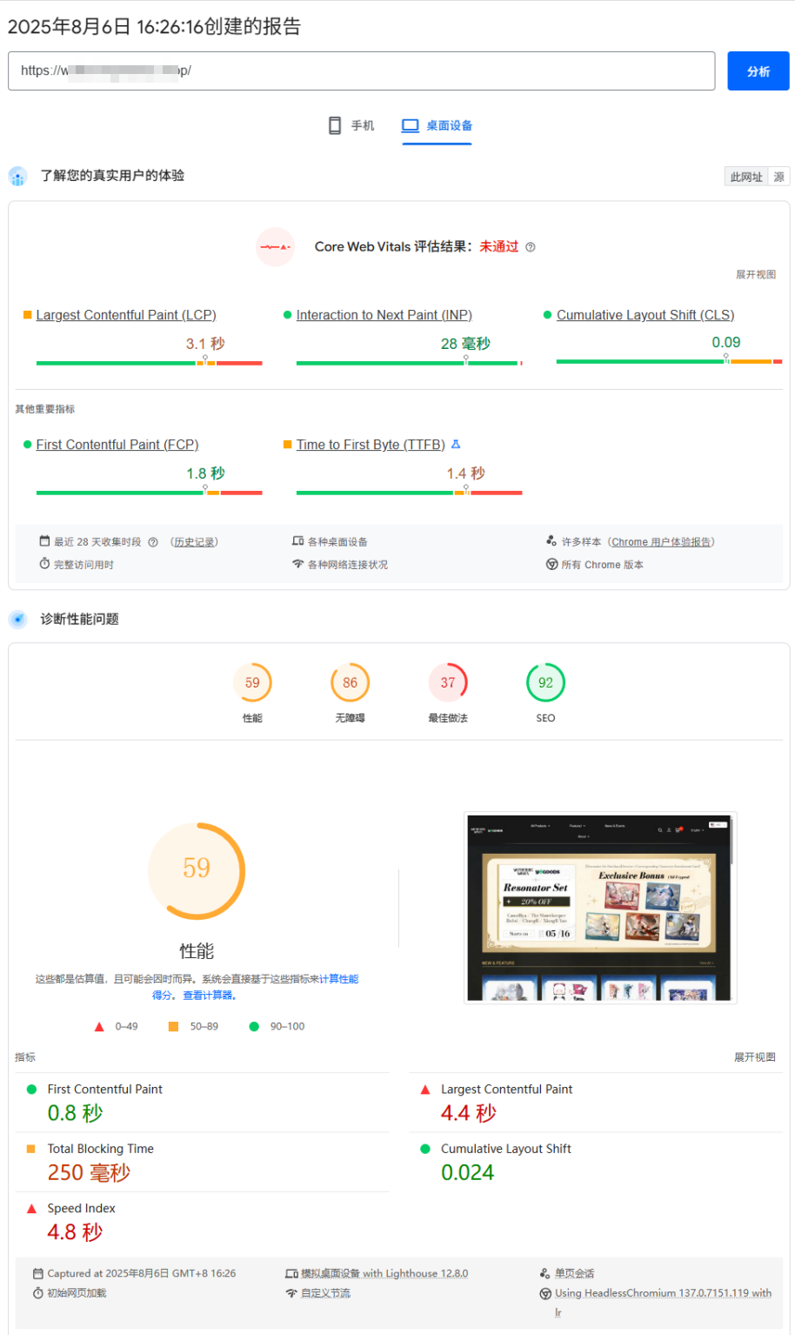Click help icon beside 28-day collection period

[153, 542]
